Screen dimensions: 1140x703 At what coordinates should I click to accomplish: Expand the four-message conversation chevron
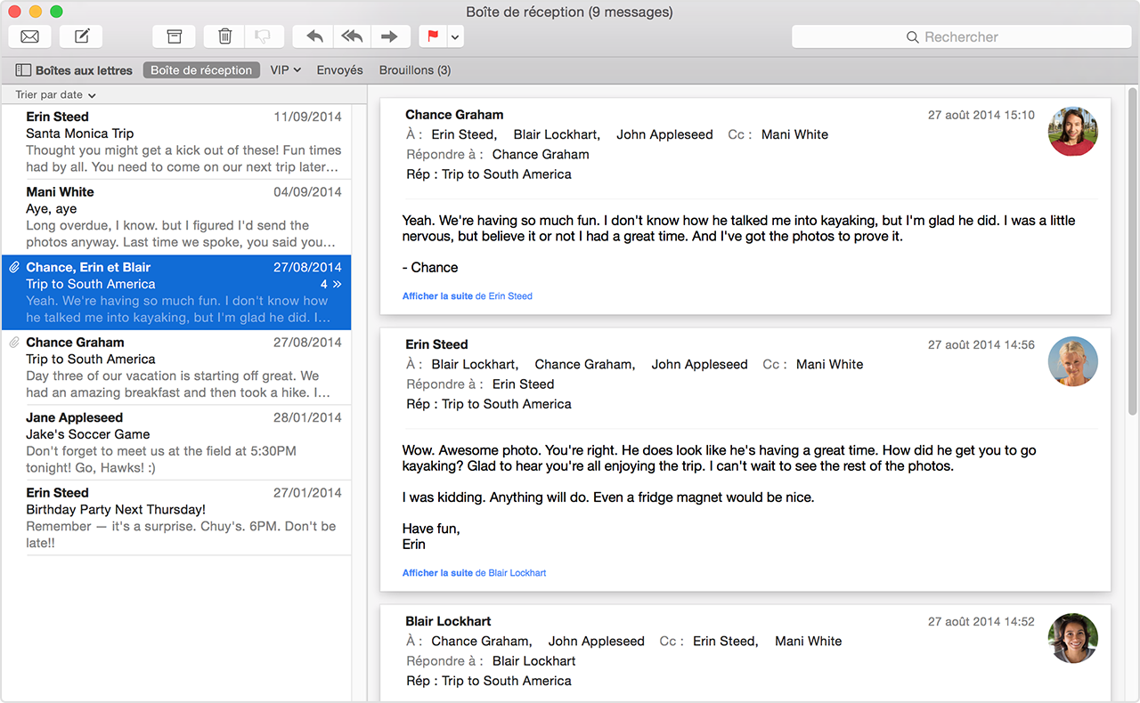(x=338, y=283)
